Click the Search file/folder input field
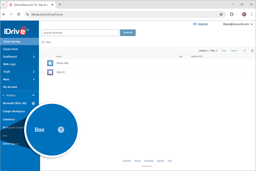Image resolution: width=256 pixels, height=171 pixels. [x=80, y=32]
